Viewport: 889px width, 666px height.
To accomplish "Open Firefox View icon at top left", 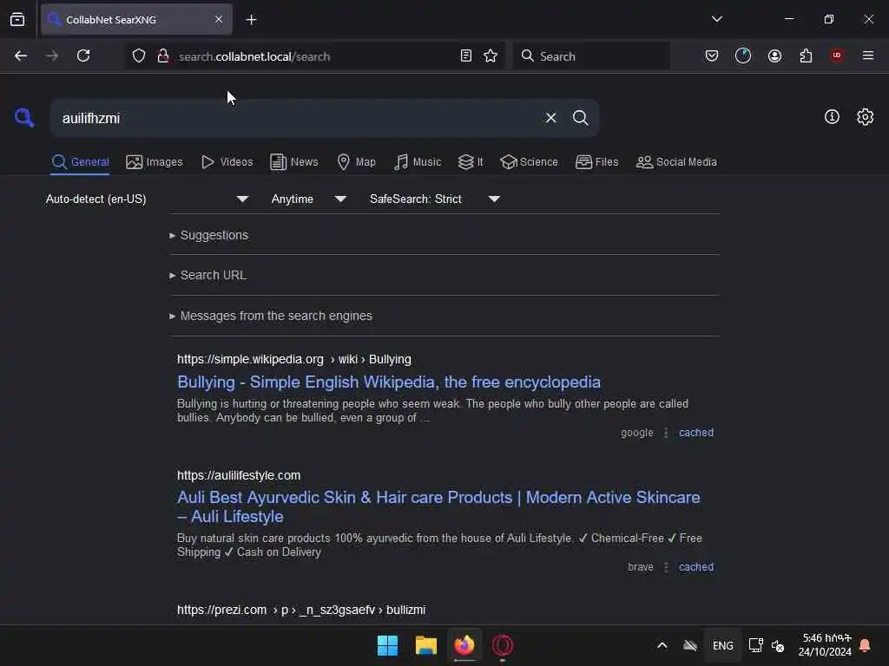I will pyautogui.click(x=17, y=19).
